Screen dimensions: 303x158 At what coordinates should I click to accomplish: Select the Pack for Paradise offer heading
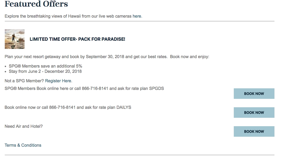pyautogui.click(x=77, y=39)
